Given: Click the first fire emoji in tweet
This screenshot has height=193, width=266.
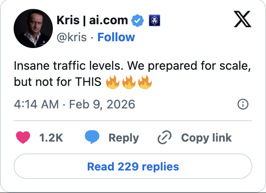Looking at the screenshot, I should (x=113, y=82).
